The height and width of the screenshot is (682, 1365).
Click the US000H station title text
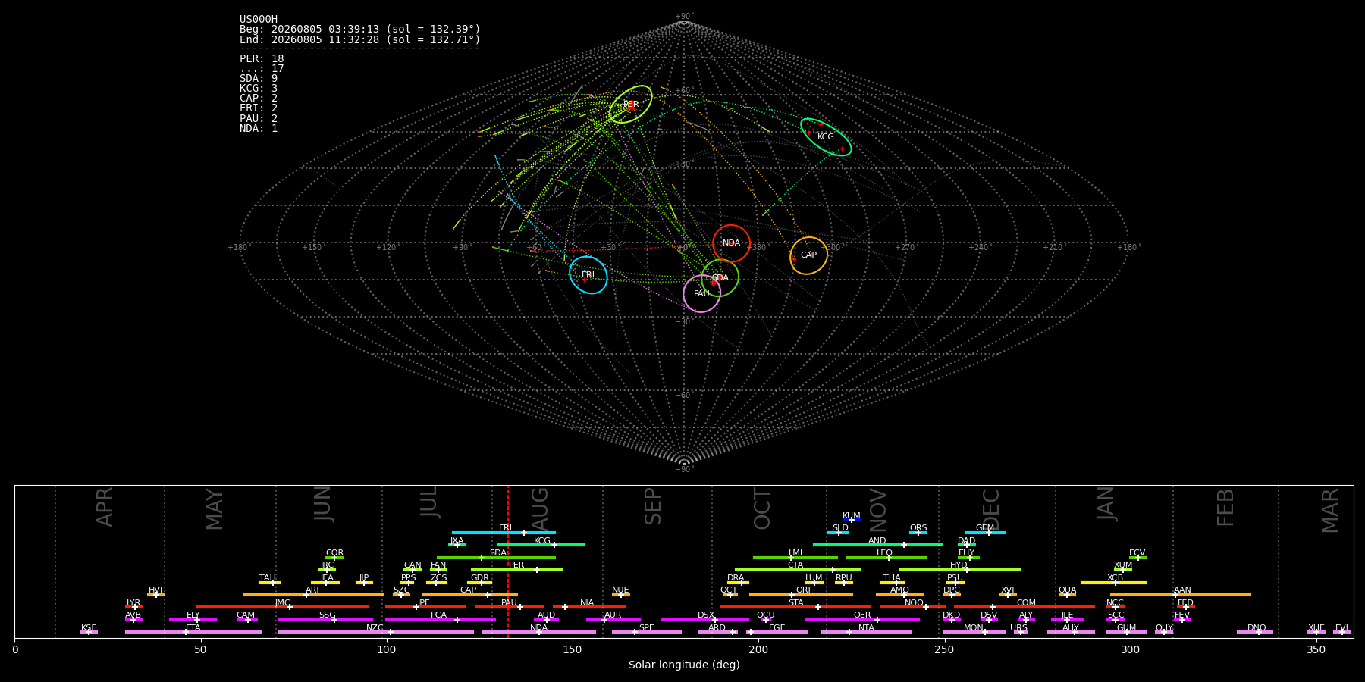[x=259, y=20]
